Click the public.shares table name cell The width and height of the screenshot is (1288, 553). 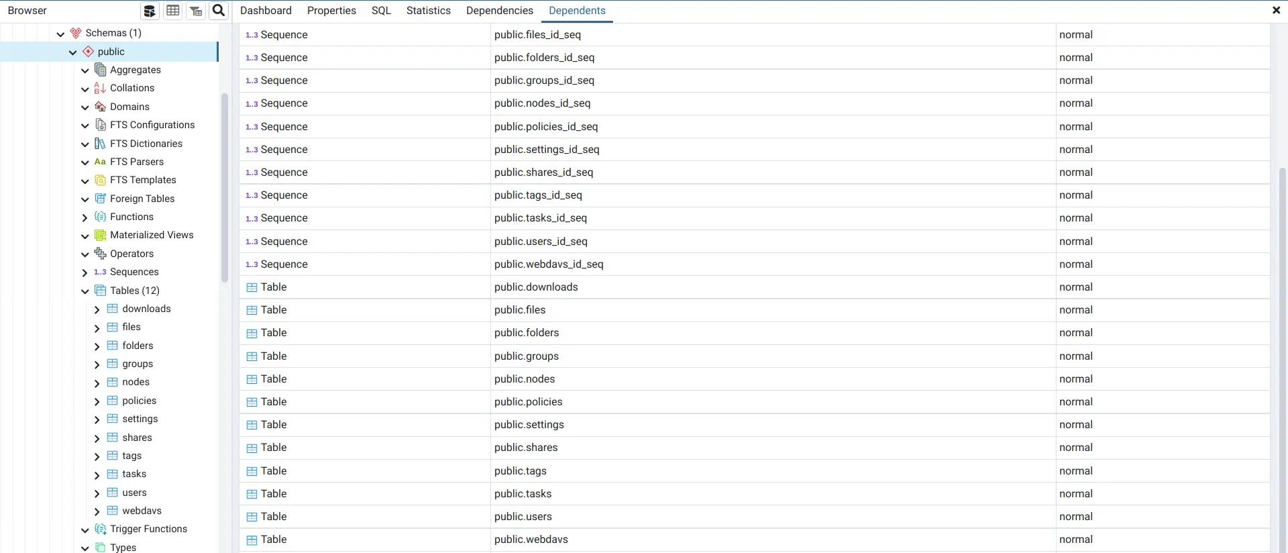pos(773,448)
